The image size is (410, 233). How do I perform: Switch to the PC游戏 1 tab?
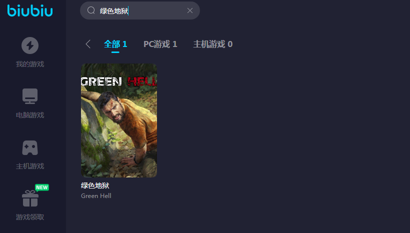pos(160,44)
